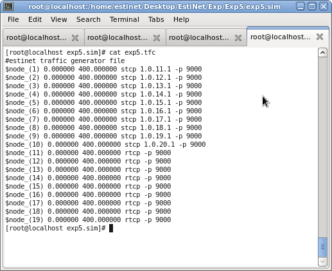Click the final shell prompt with cursor

point(59,229)
